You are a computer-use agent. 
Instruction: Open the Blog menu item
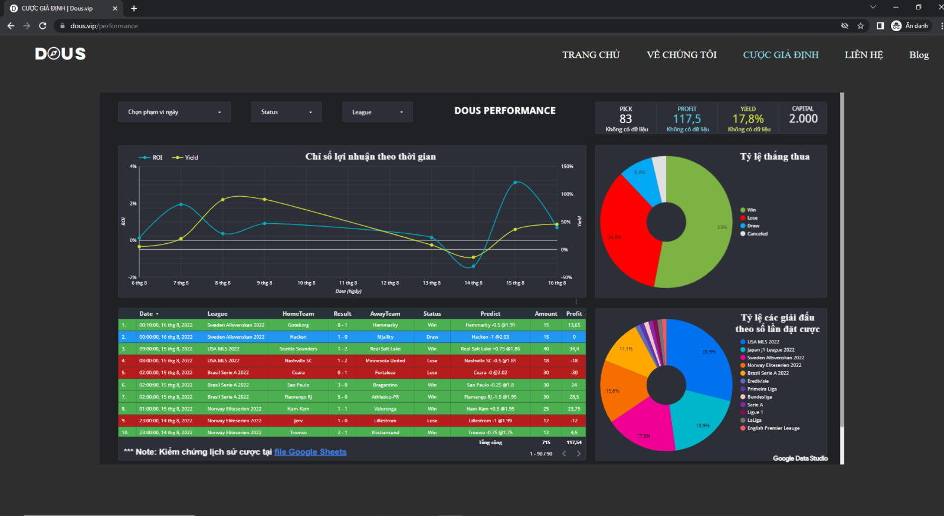click(x=919, y=55)
